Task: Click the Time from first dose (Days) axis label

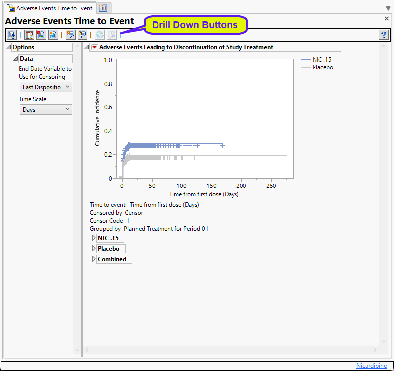Action: (x=204, y=194)
